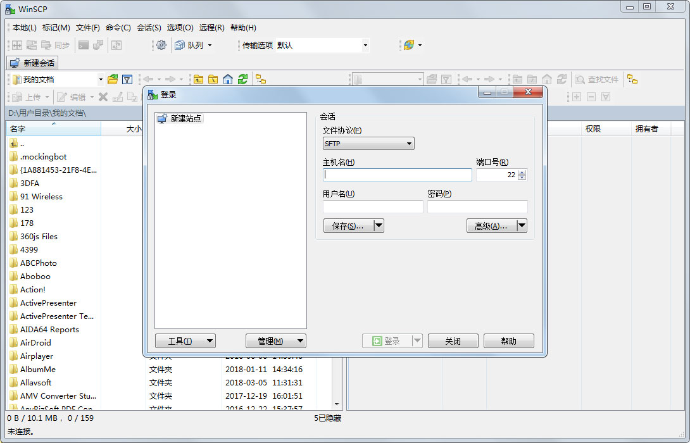Click the 帮助 button in login dialog

pos(509,341)
